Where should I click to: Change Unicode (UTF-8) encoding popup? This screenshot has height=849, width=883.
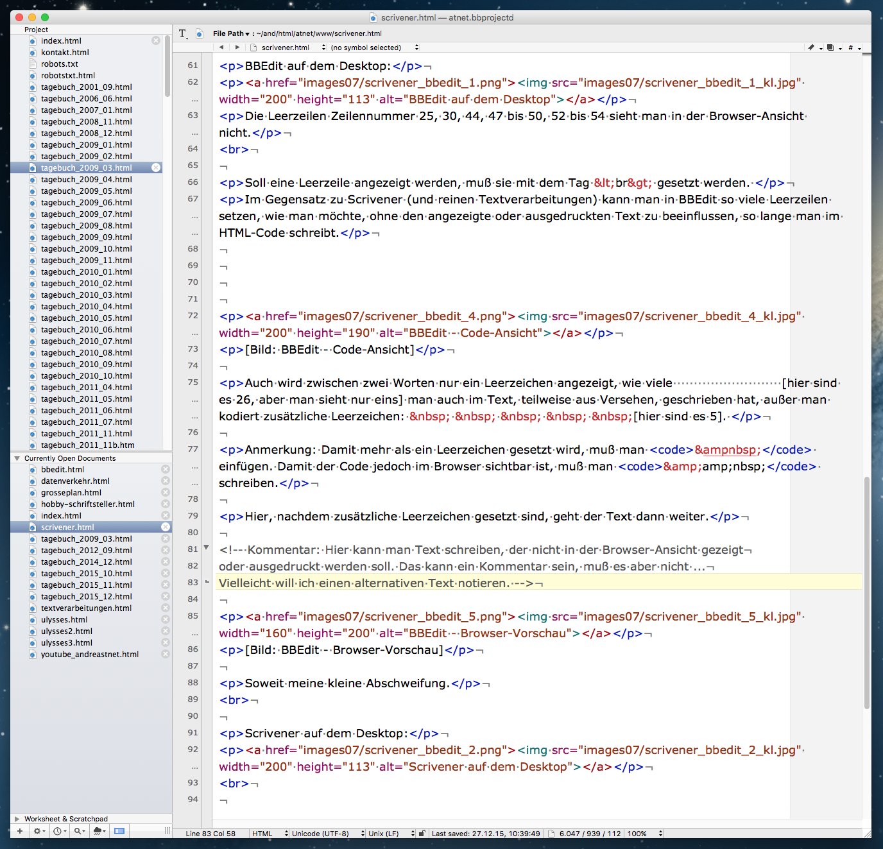pos(328,834)
